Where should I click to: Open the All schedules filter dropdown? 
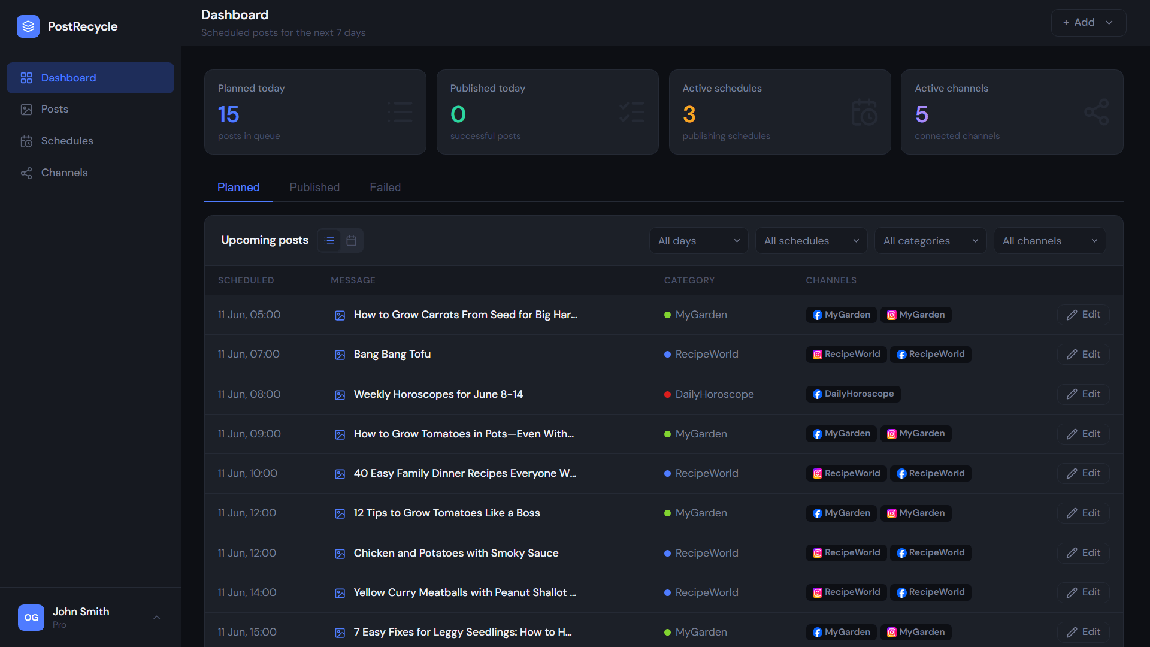(x=811, y=240)
